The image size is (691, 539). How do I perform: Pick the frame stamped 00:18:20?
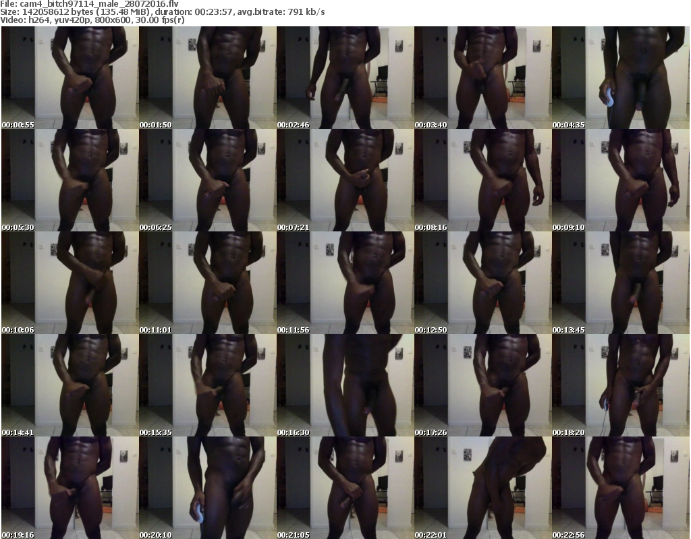point(621,385)
